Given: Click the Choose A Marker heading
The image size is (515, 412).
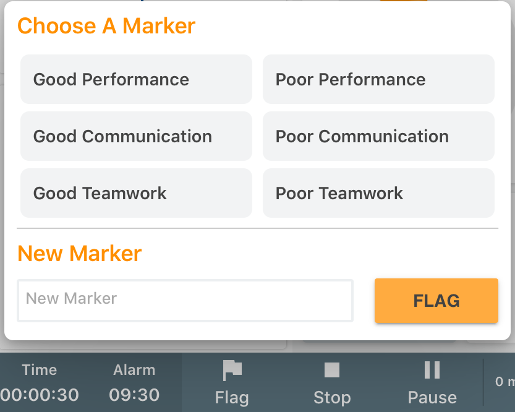Looking at the screenshot, I should coord(106,26).
